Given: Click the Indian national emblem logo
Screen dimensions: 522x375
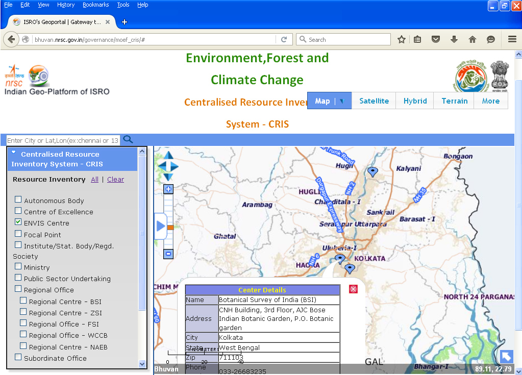Looking at the screenshot, I should [x=500, y=77].
